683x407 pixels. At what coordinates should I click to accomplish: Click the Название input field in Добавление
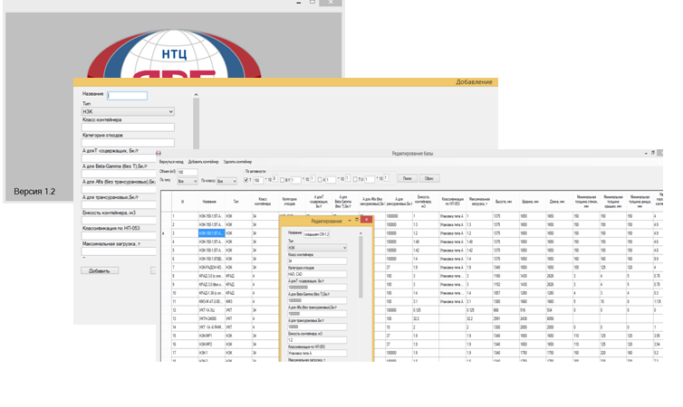click(x=127, y=95)
